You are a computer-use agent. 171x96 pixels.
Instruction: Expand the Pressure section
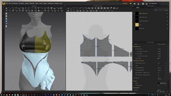pos(135,78)
